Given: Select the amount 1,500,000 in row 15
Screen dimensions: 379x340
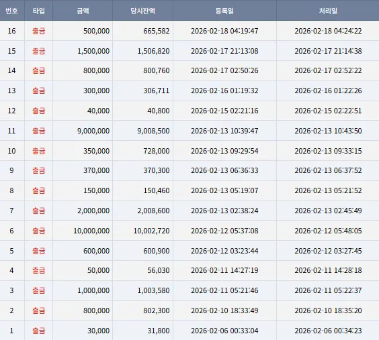Looking at the screenshot, I should tap(93, 51).
